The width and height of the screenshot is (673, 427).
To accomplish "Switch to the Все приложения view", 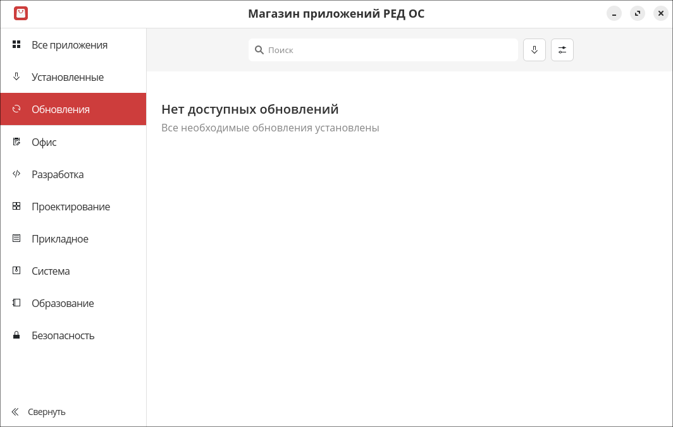I will coord(70,45).
